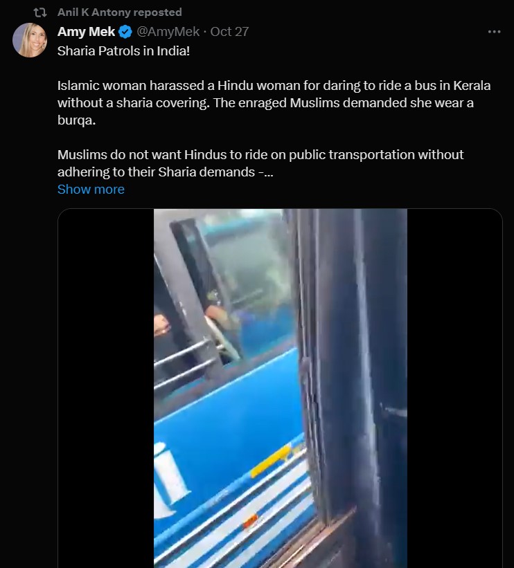This screenshot has height=568, width=514.
Task: Click the paragraph starting 'Muslims do not want'
Action: coord(260,163)
